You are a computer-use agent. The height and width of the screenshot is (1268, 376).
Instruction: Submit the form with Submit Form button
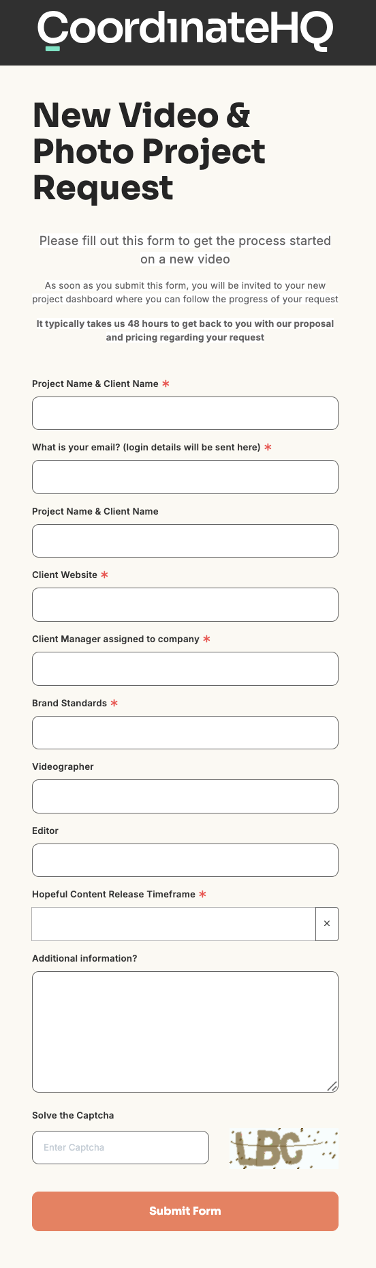pyautogui.click(x=185, y=1211)
